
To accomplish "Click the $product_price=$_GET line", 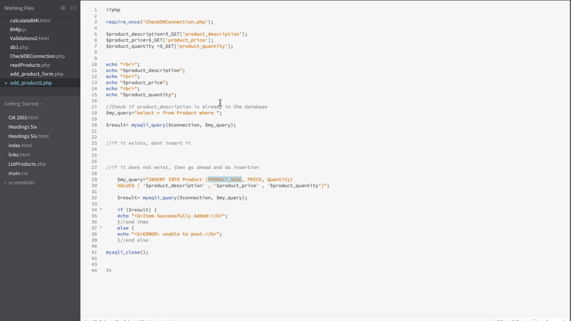I will coord(160,40).
